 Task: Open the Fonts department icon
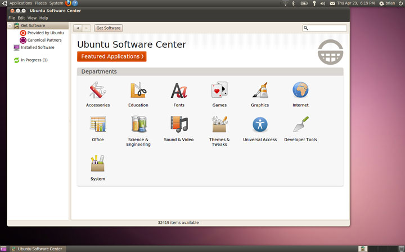tap(179, 91)
